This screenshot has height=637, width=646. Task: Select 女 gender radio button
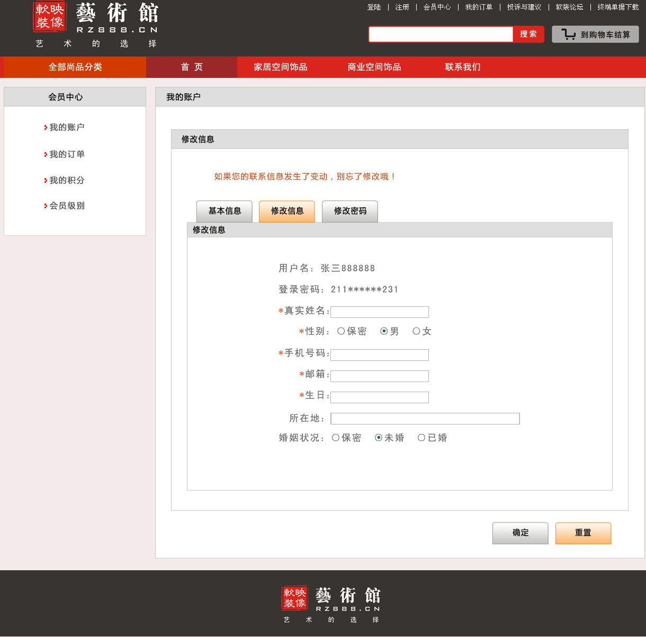[416, 331]
